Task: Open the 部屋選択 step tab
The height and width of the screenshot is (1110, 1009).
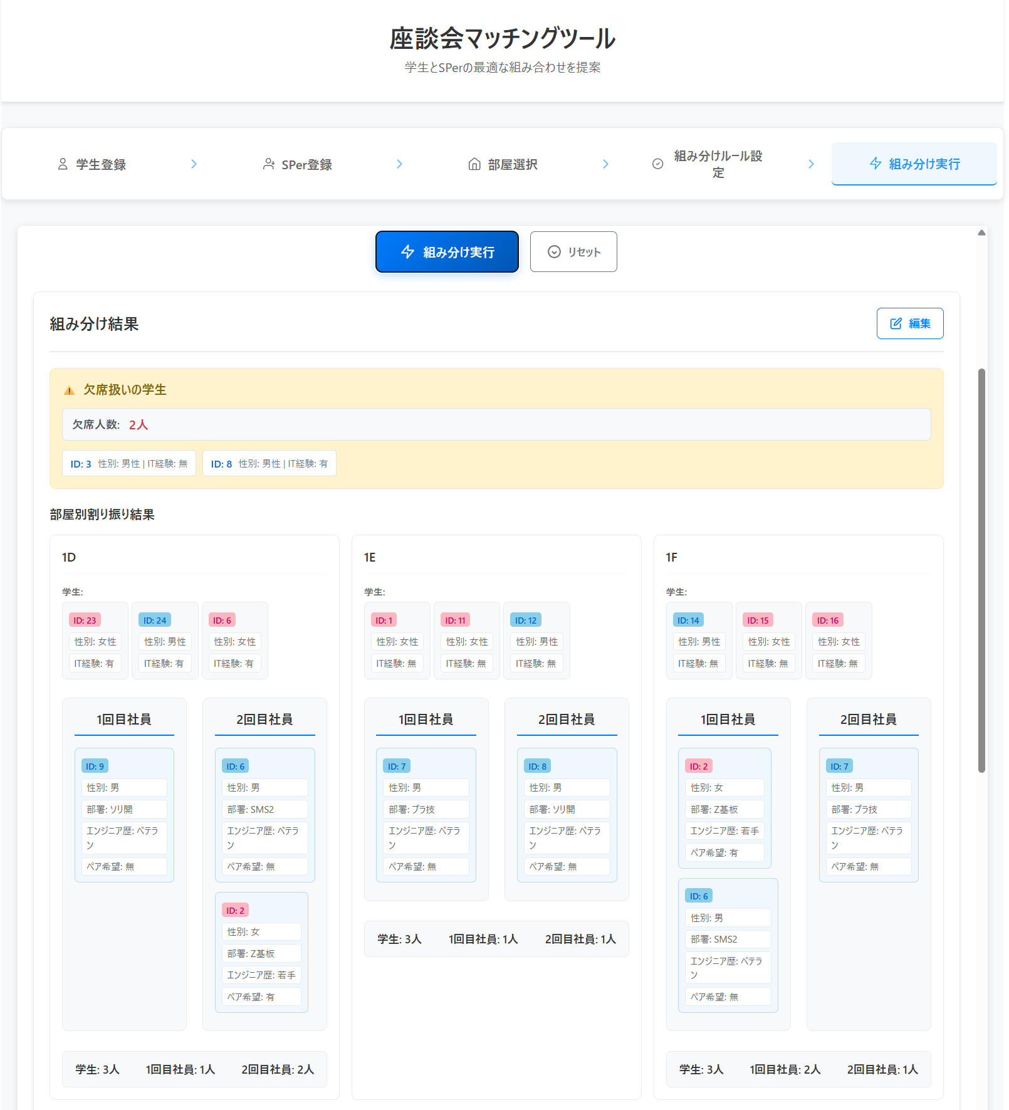Action: pos(503,164)
